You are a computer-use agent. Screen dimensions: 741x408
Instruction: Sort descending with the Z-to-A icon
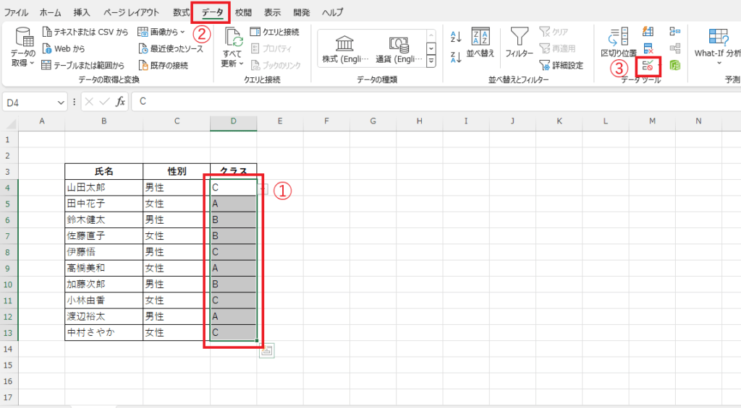[x=456, y=57]
